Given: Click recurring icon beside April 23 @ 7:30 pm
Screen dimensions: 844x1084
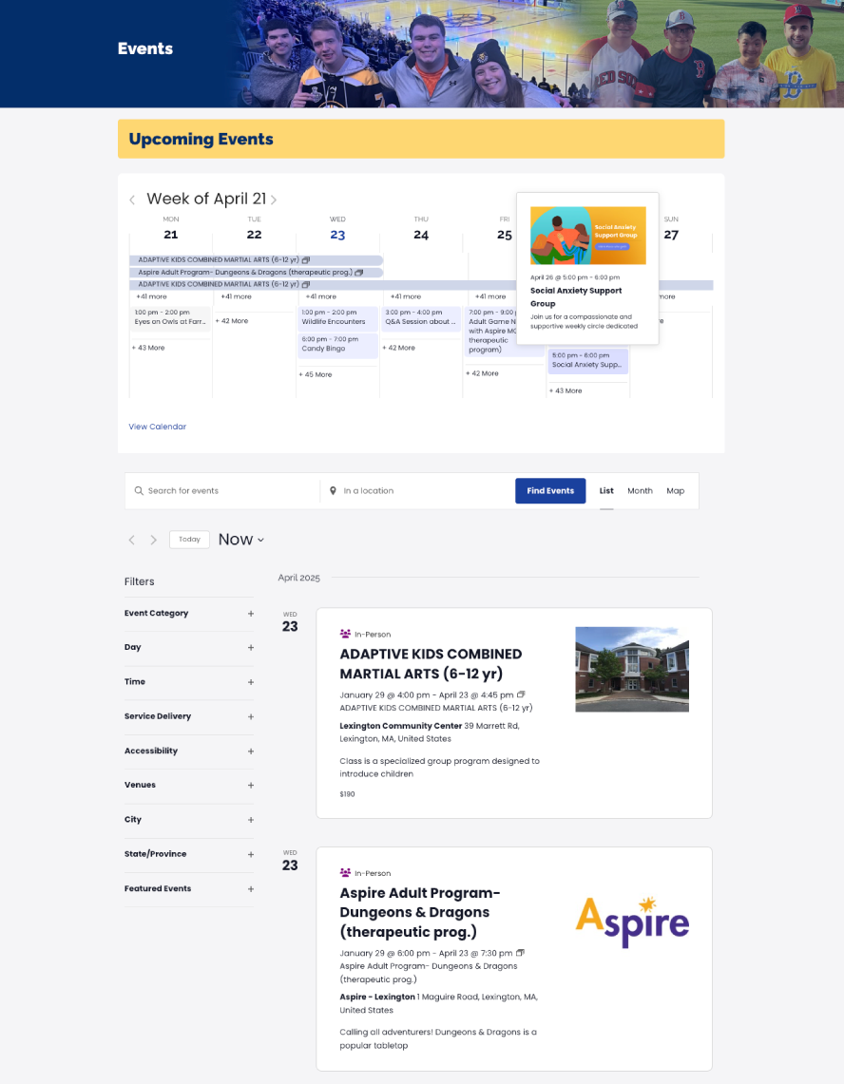Looking at the screenshot, I should coord(520,953).
